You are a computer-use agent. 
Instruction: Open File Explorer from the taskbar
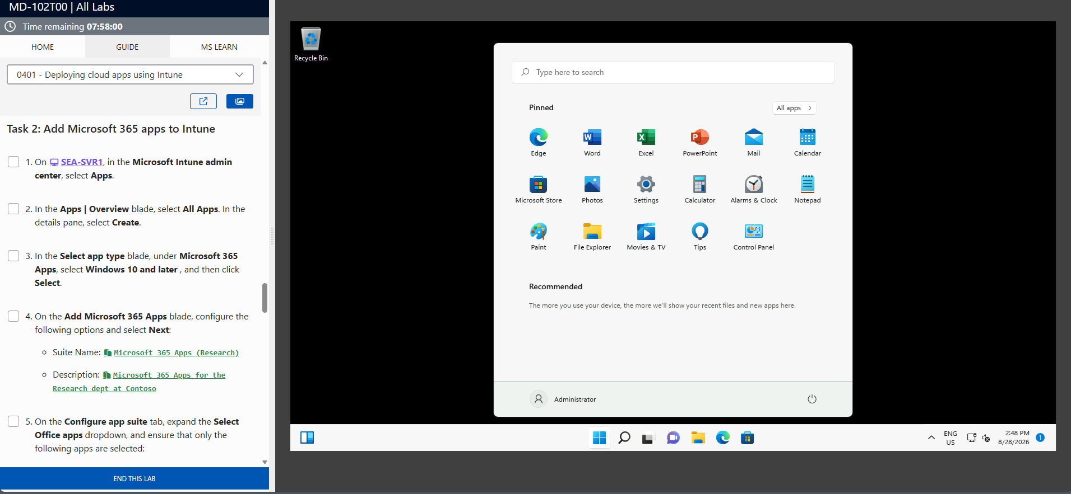(698, 437)
